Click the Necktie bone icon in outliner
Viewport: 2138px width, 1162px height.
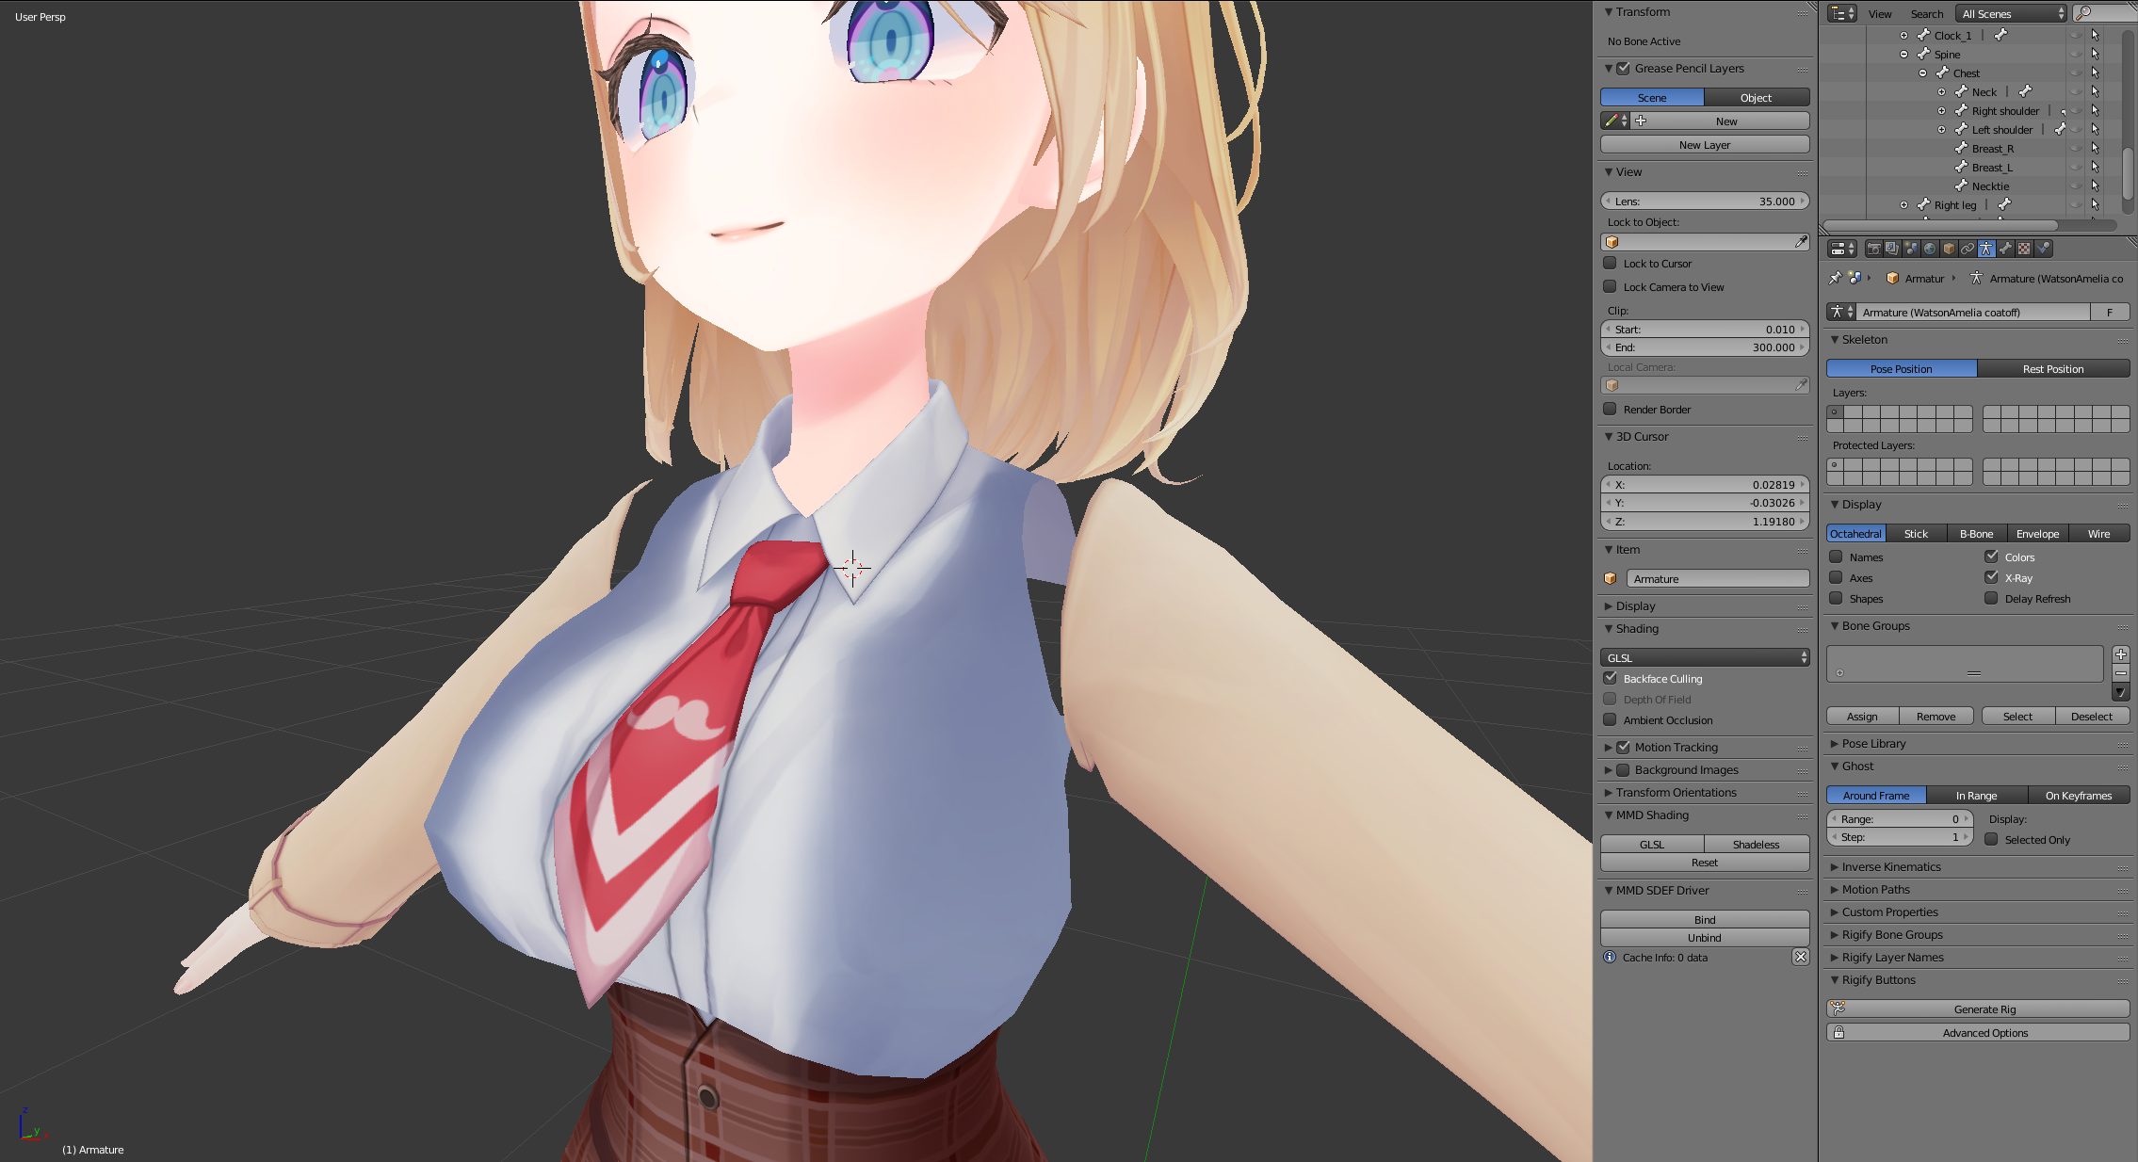point(1961,186)
